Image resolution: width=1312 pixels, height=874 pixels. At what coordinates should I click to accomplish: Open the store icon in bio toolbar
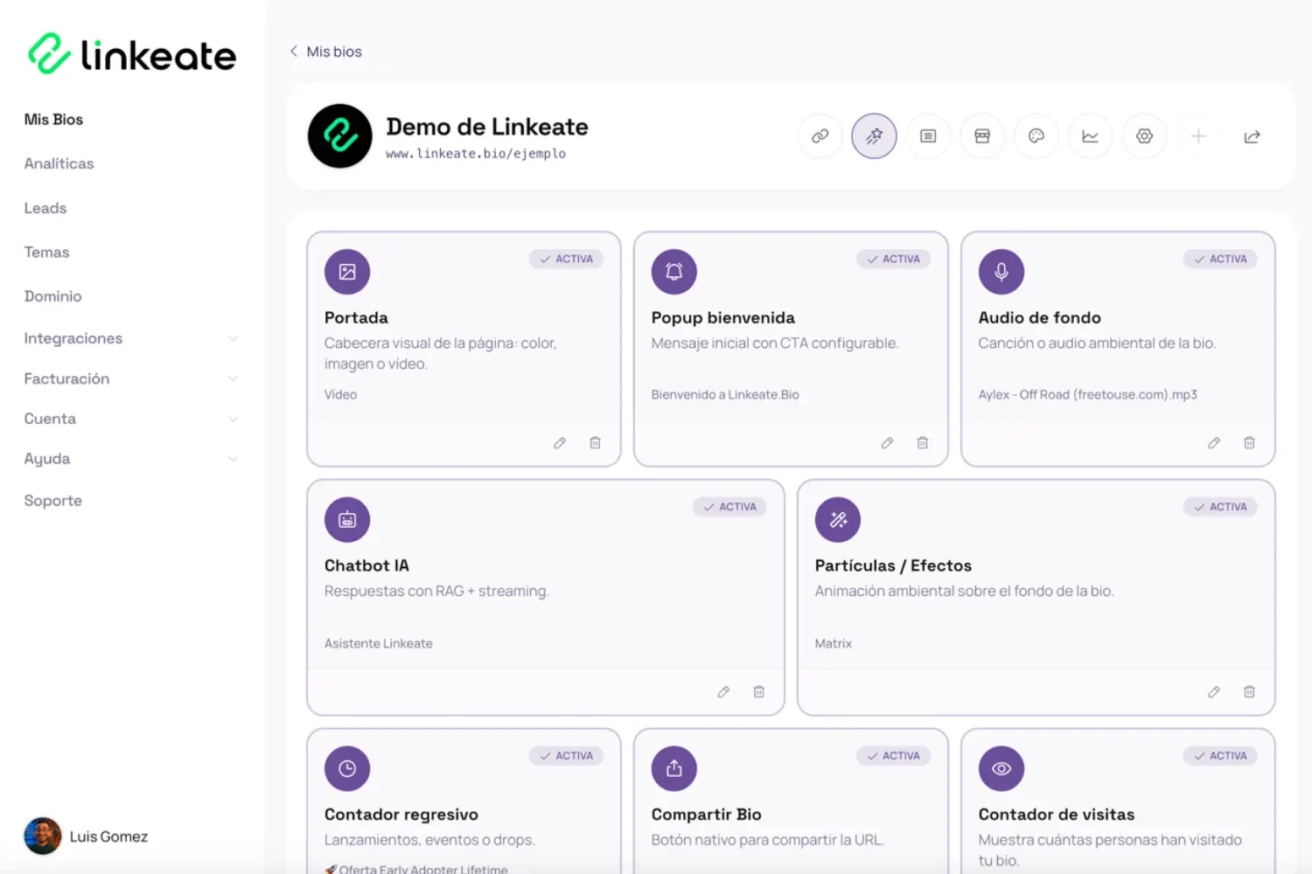[x=982, y=136]
